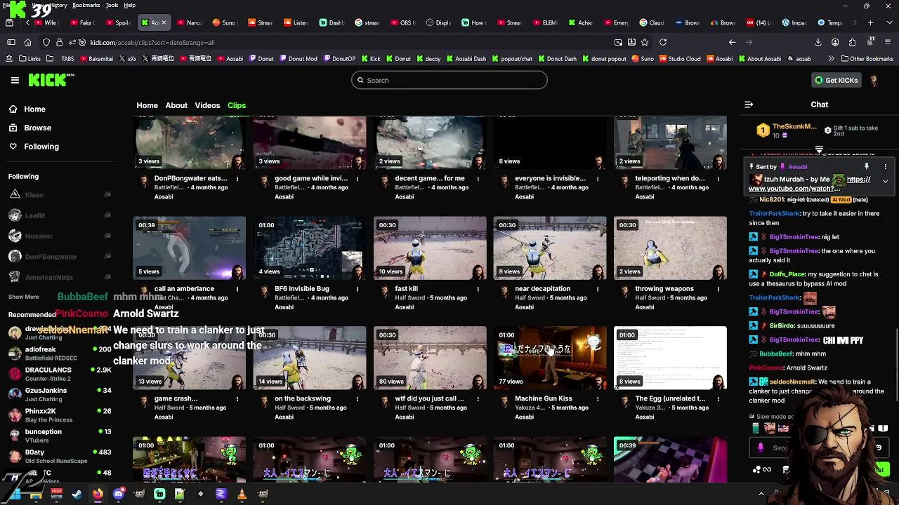
Task: Click the Aosabi name under 'fast kill' clip
Action: point(404,307)
